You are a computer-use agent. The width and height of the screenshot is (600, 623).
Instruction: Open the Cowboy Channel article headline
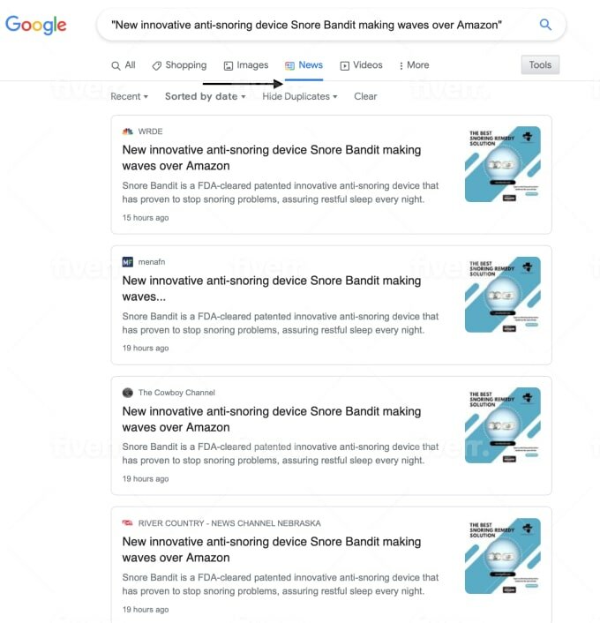272,419
